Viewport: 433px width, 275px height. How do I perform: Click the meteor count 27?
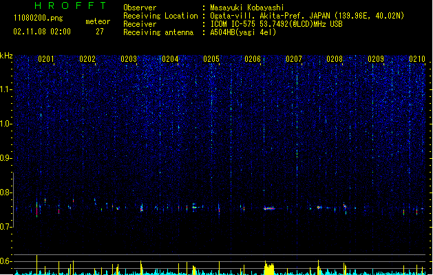coord(100,32)
